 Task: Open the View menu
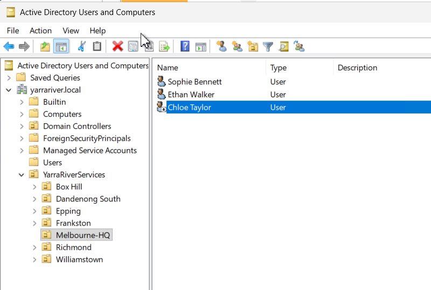71,31
